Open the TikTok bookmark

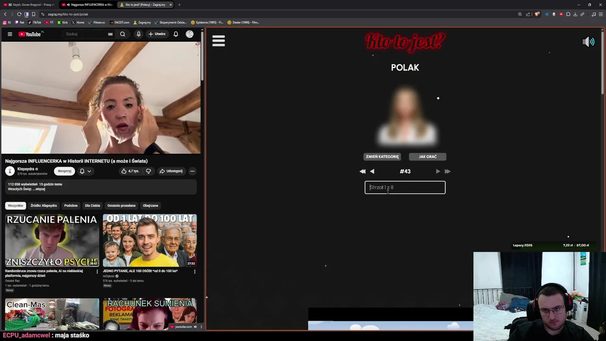coord(35,22)
